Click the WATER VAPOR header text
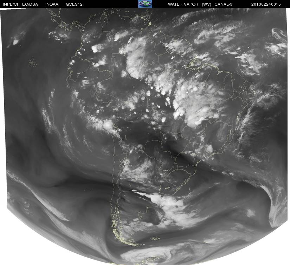 (183, 4)
